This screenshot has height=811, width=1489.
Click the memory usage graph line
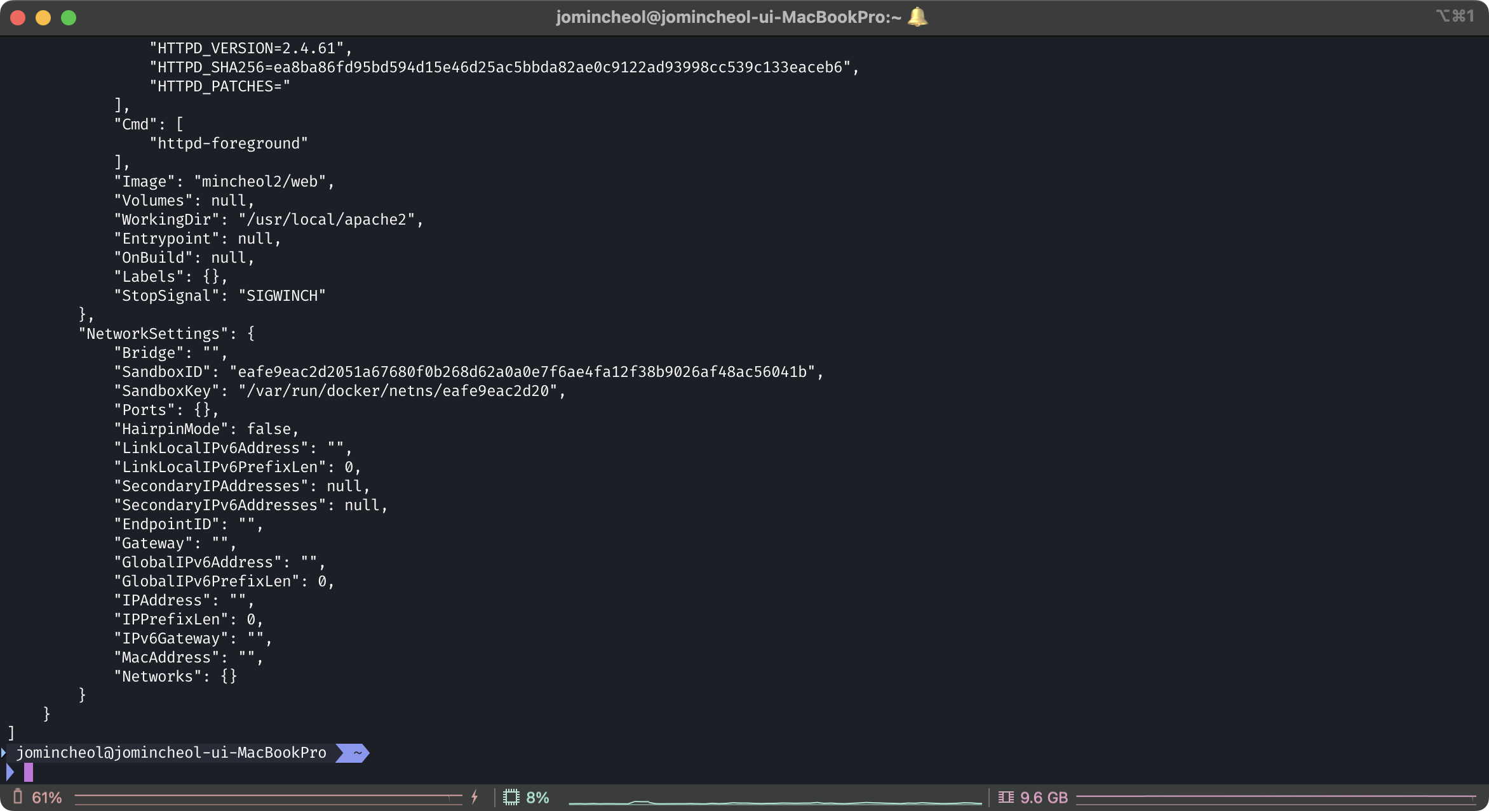(1275, 796)
